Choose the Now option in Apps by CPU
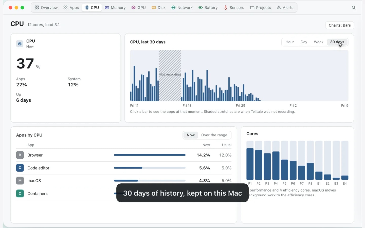The height and width of the screenshot is (228, 365). [191, 135]
